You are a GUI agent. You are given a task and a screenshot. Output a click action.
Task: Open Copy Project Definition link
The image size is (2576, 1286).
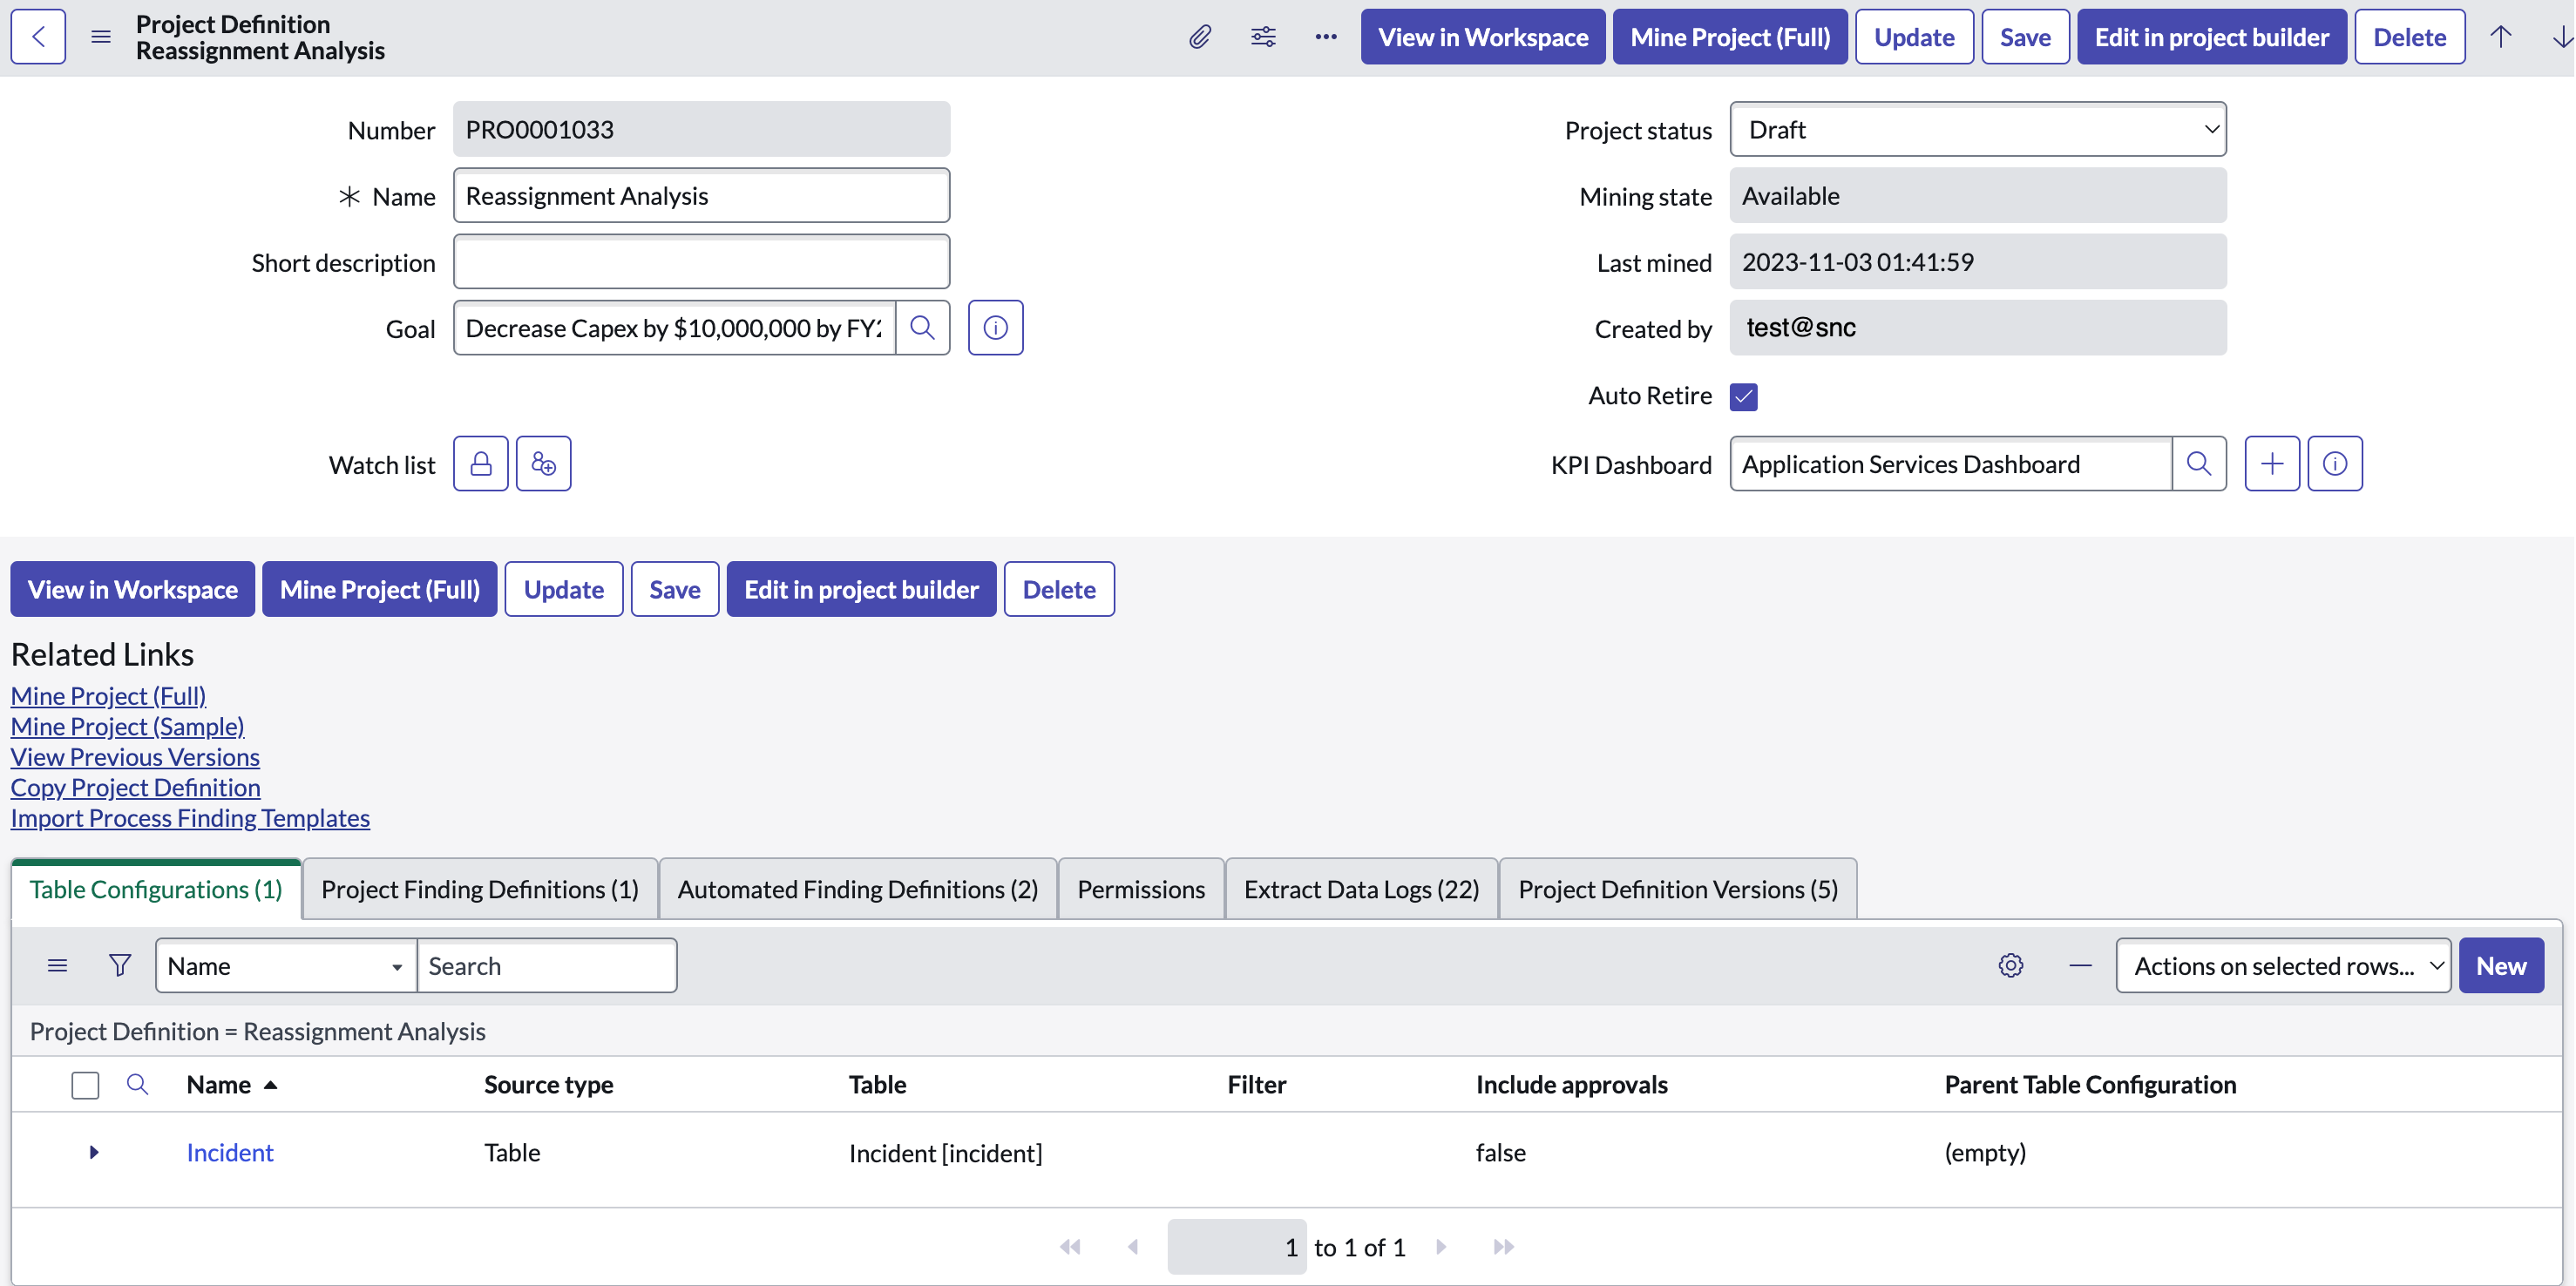pyautogui.click(x=135, y=787)
